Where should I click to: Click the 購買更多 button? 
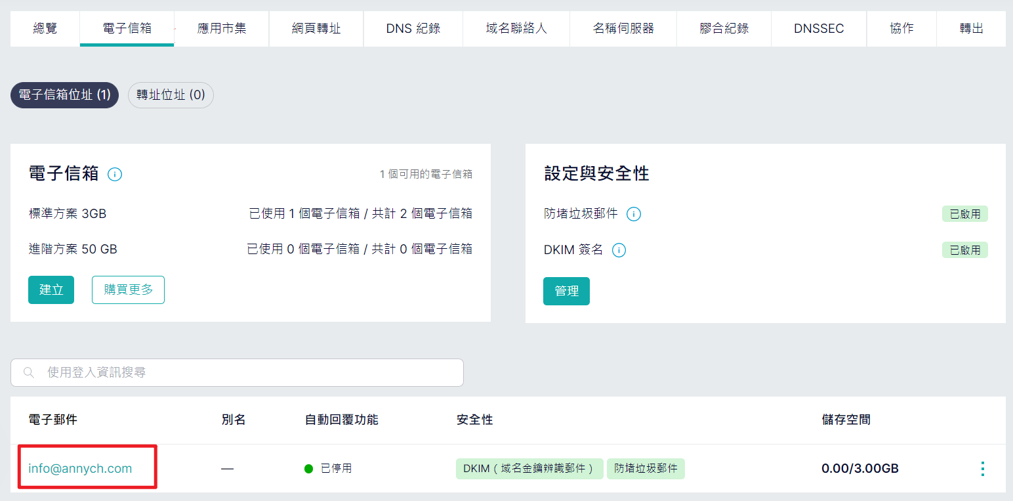pyautogui.click(x=128, y=290)
